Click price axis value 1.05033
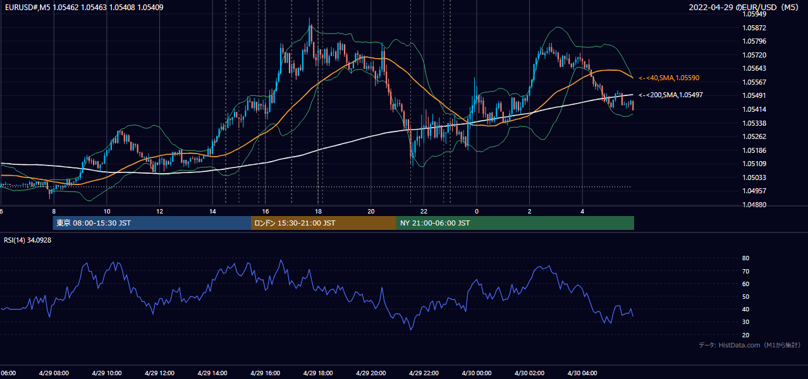The width and height of the screenshot is (808, 379). click(754, 177)
